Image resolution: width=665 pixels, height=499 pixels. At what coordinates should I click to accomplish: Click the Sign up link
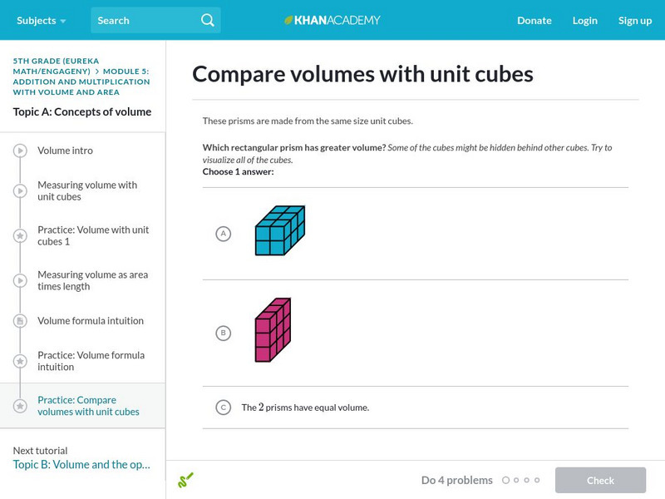634,21
